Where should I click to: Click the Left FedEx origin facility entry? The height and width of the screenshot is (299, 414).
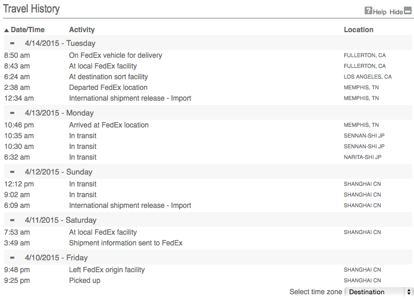(x=107, y=270)
